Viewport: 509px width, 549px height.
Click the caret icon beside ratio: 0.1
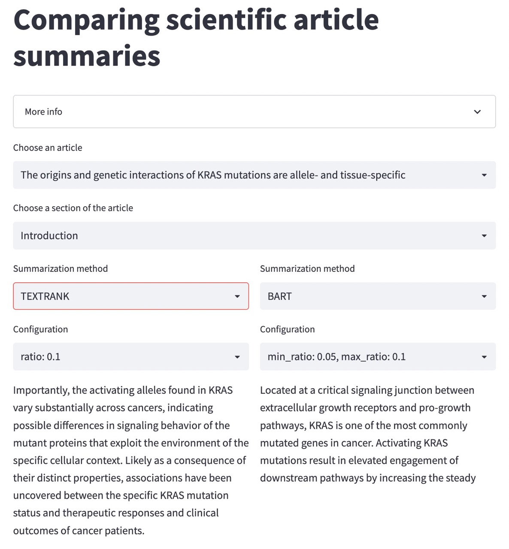pyautogui.click(x=237, y=357)
